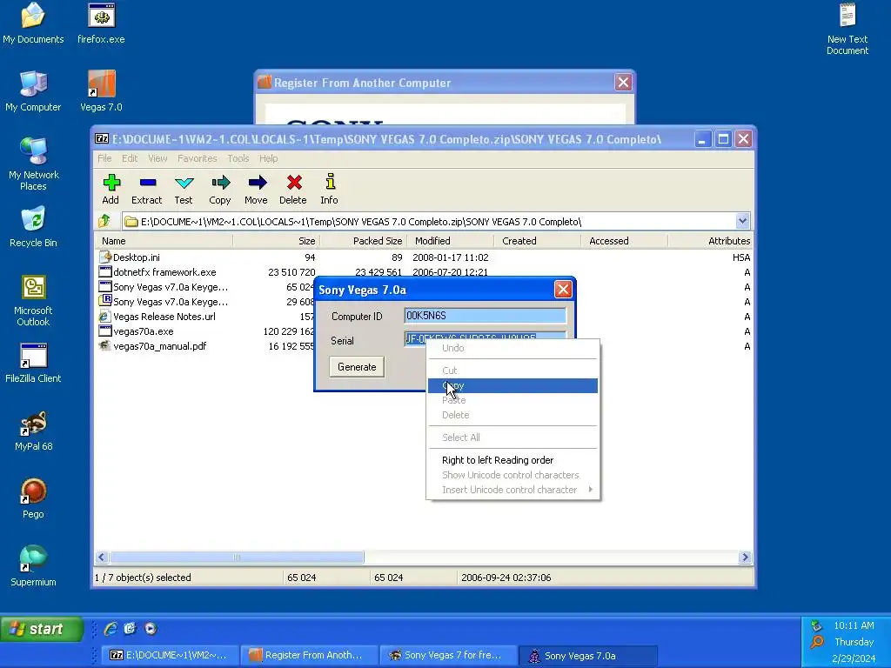Click the horizontal scrollbar thumb in 7-Zip
The width and height of the screenshot is (891, 668).
pyautogui.click(x=237, y=558)
